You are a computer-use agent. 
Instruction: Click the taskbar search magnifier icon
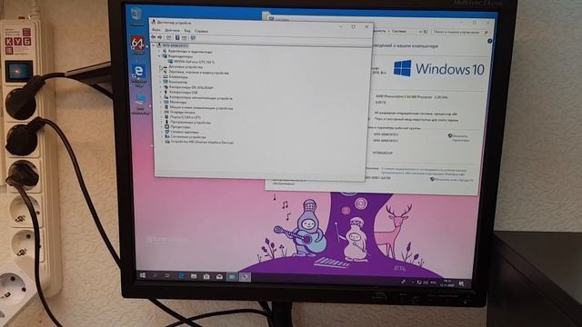coord(156,275)
